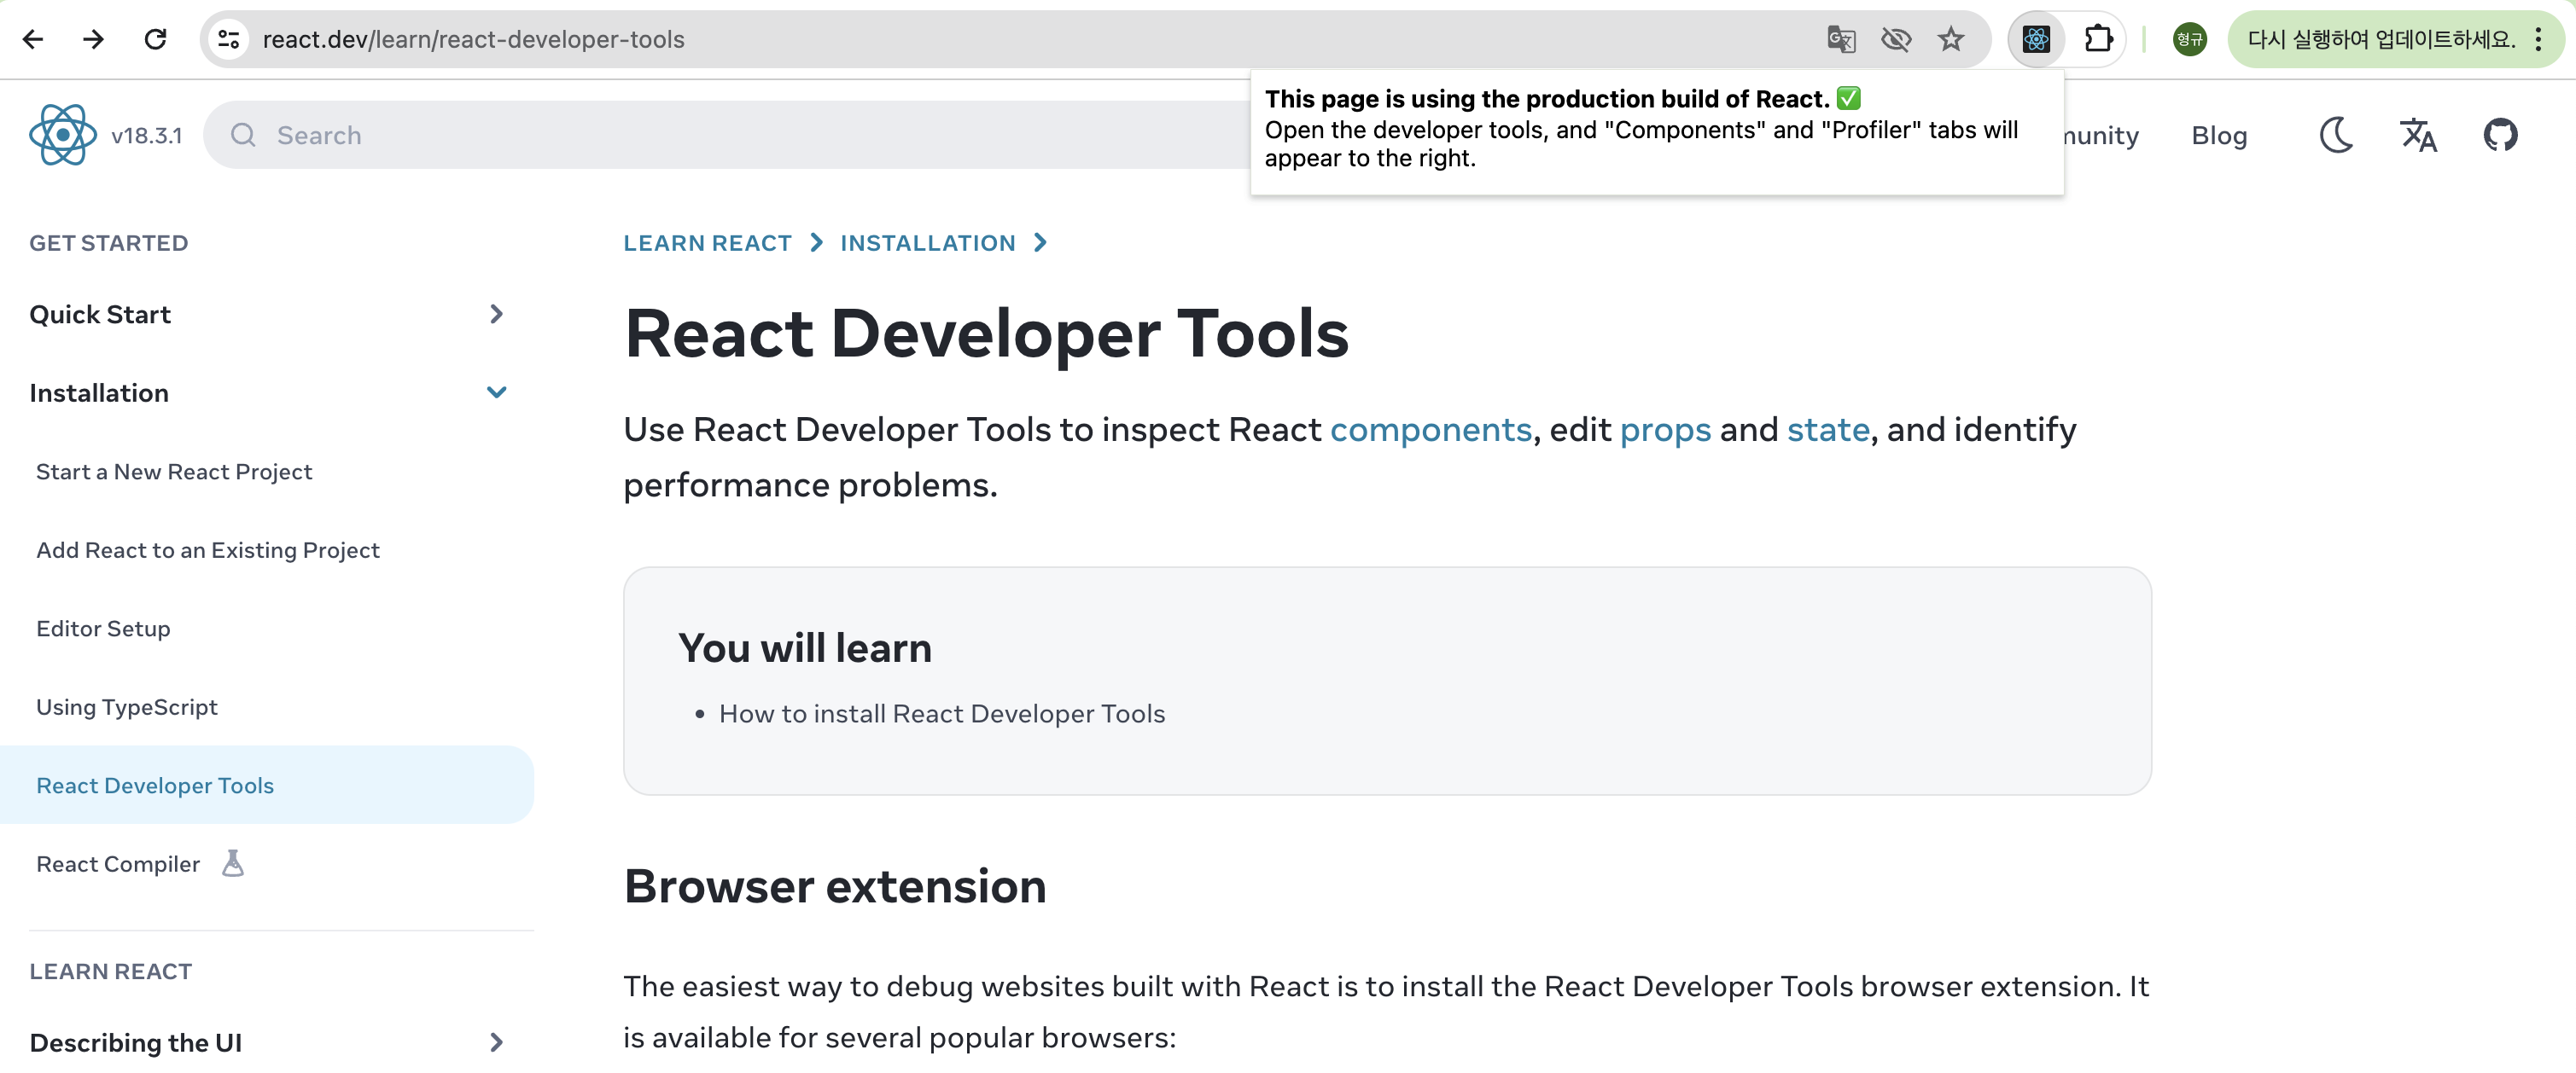Click the chevron after INSTALLATION breadcrumb

click(1040, 243)
